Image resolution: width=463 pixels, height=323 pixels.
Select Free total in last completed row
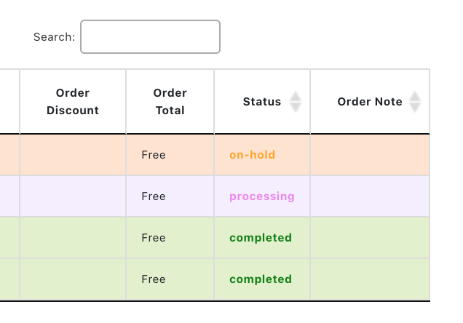154,279
